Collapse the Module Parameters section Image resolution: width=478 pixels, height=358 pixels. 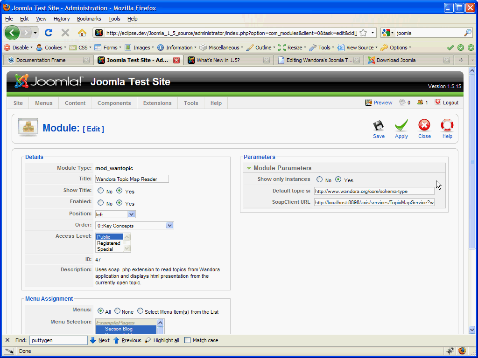tap(249, 168)
